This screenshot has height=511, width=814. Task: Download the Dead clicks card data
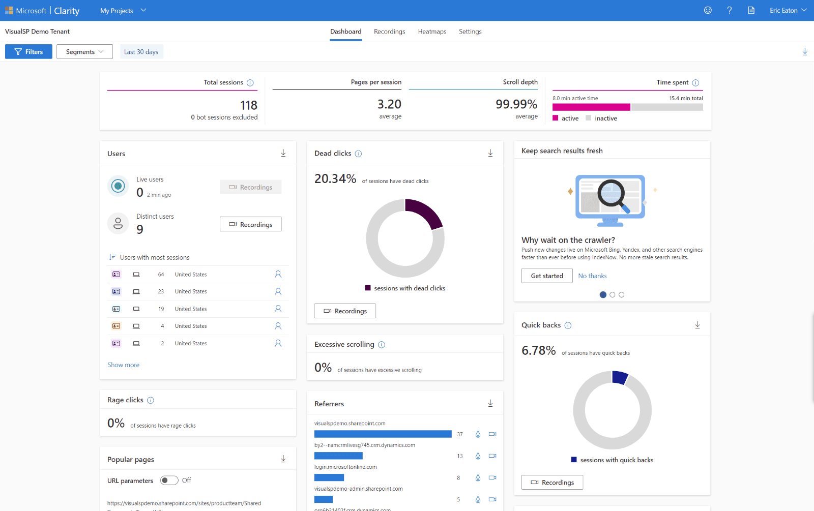coord(490,153)
